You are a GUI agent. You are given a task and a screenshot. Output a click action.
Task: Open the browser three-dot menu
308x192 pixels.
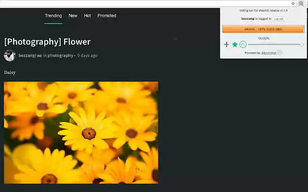307,3
